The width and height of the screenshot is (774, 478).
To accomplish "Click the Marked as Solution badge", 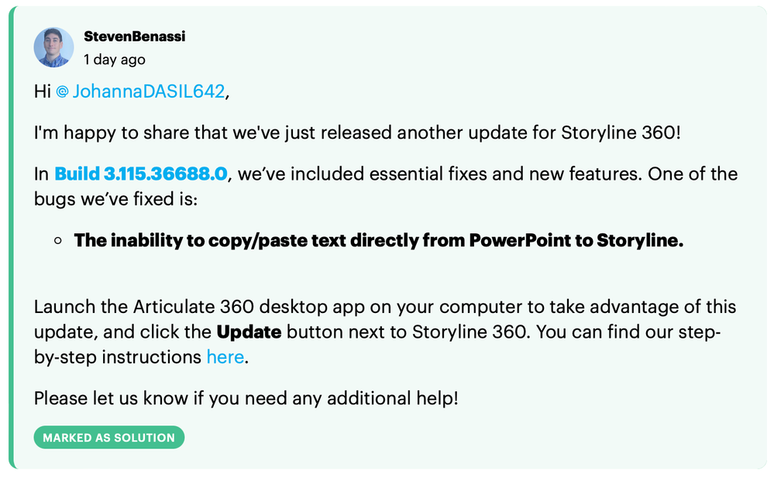I will click(x=109, y=438).
